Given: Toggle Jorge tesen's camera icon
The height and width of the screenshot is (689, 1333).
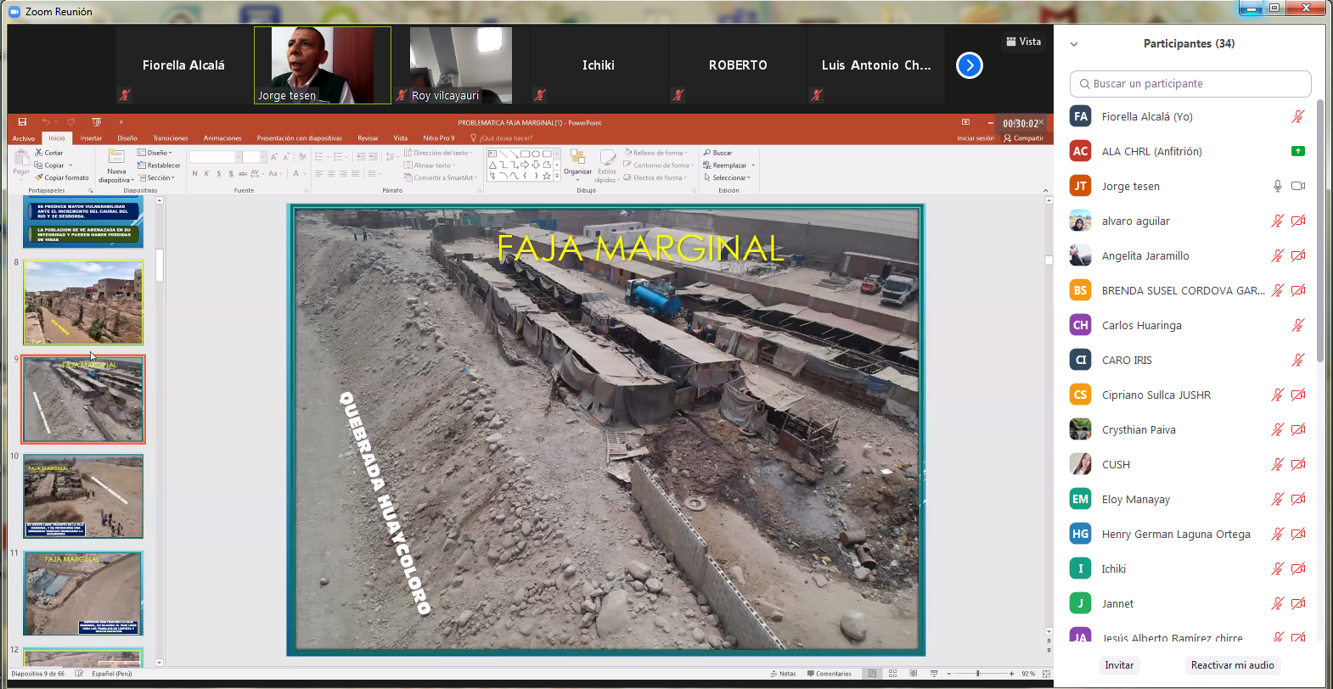Looking at the screenshot, I should point(1298,186).
